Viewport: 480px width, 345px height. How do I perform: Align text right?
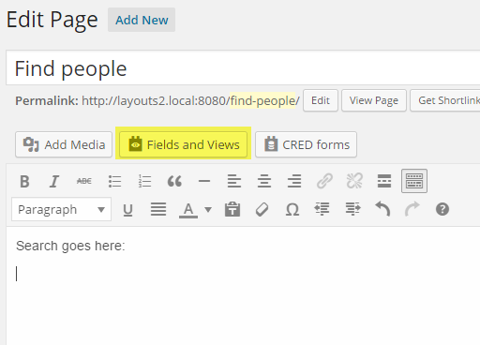(294, 181)
